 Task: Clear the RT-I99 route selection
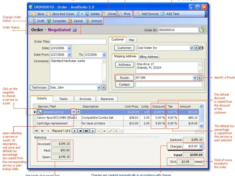(199, 78)
